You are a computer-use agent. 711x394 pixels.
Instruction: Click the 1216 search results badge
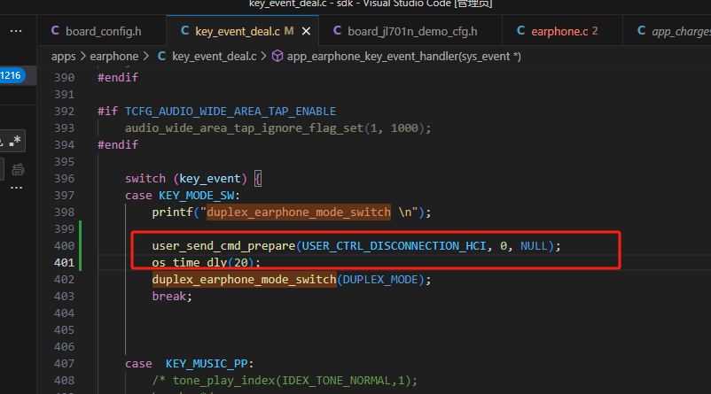[12, 75]
